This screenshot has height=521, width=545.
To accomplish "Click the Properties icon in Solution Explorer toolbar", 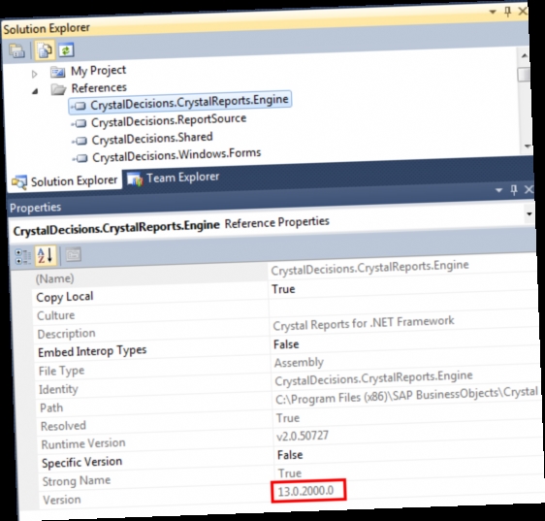I will [16, 51].
